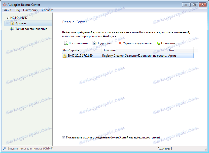
Task: Click the green Обновить refresh arrow icon
Action: pyautogui.click(x=158, y=43)
